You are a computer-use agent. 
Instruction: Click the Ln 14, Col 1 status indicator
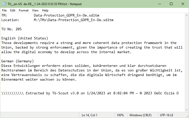tap(89, 115)
